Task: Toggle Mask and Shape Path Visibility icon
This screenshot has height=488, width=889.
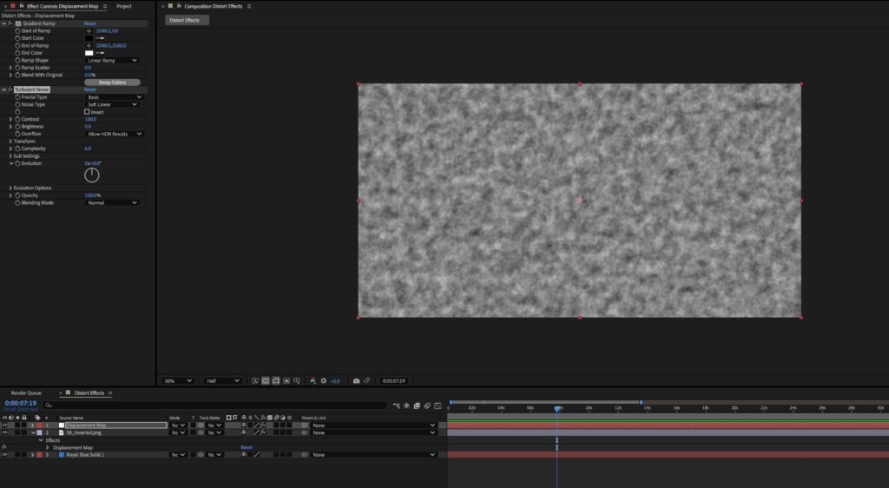Action: pos(276,381)
